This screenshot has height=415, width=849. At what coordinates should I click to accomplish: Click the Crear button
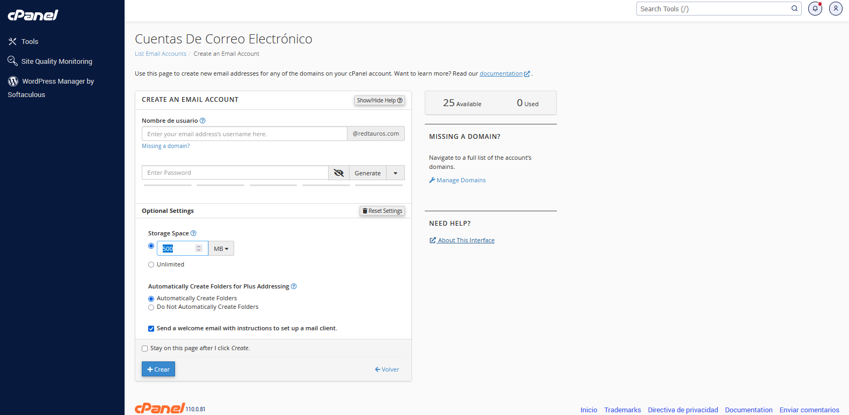tap(158, 369)
